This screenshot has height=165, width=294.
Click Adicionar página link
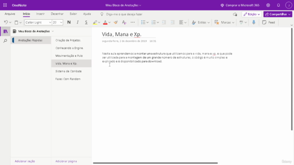[66, 161]
